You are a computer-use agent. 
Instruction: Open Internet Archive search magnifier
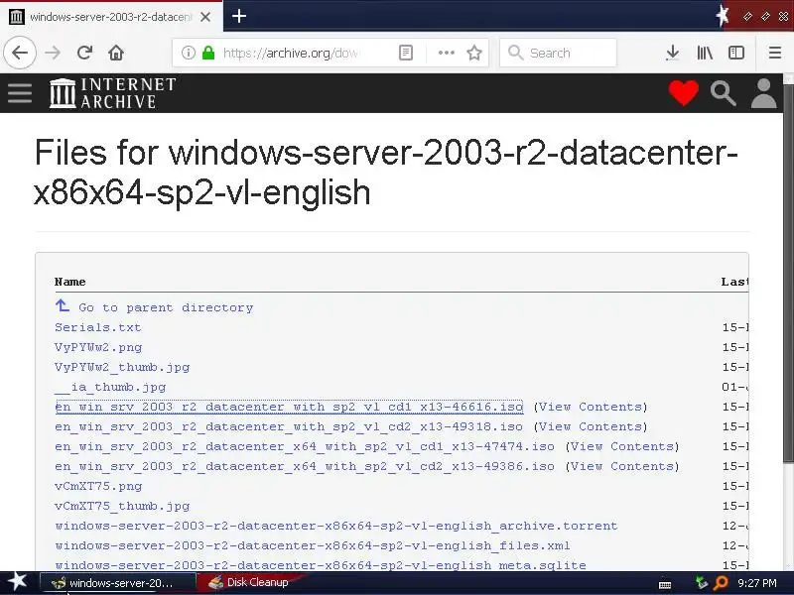pyautogui.click(x=724, y=93)
